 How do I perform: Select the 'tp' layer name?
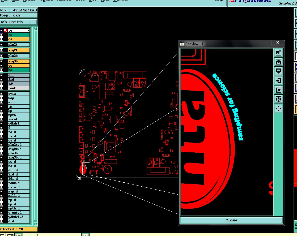click(19, 106)
